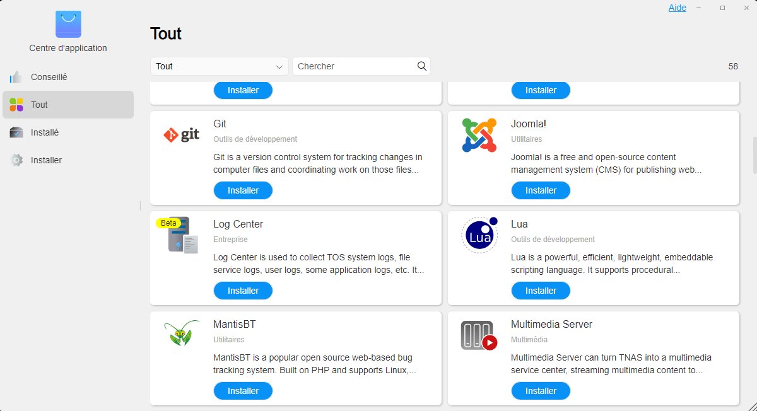The height and width of the screenshot is (411, 757).
Task: Click the MantisBT mantis icon
Action: [x=182, y=333]
